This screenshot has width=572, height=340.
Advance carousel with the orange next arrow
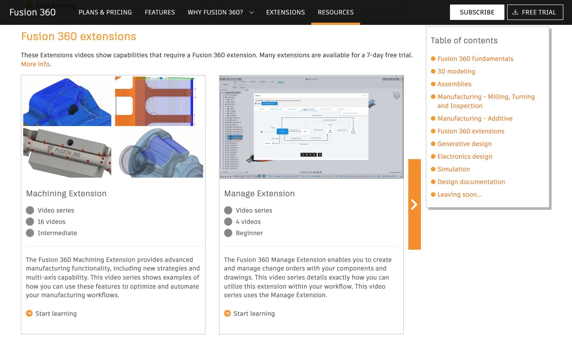point(414,204)
